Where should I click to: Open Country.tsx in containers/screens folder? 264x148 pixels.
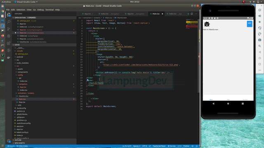24,96
